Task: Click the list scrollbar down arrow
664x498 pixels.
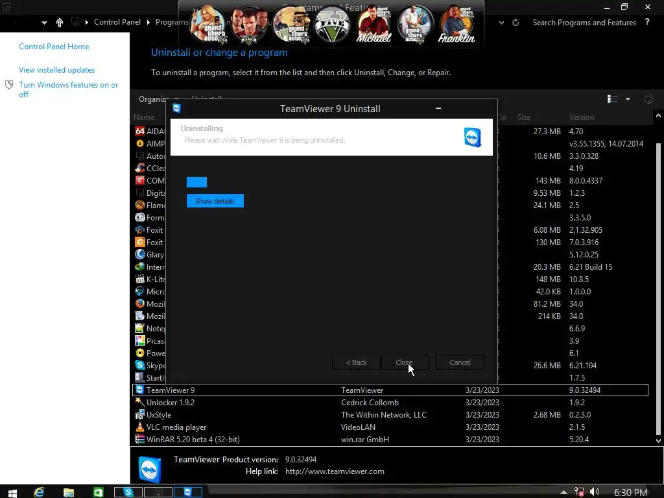Action: click(x=658, y=440)
